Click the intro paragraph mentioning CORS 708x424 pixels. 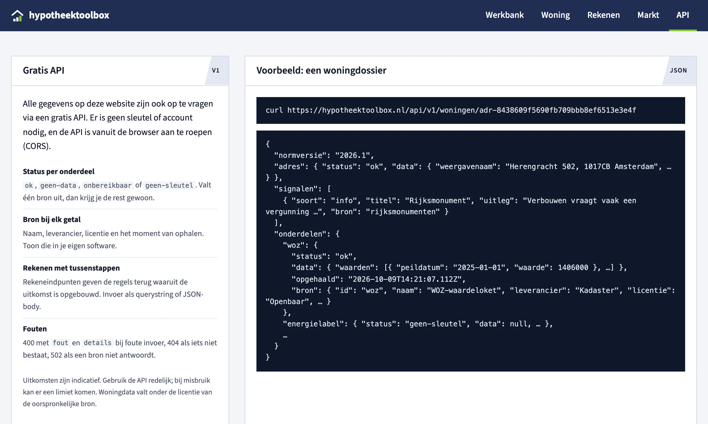click(118, 125)
